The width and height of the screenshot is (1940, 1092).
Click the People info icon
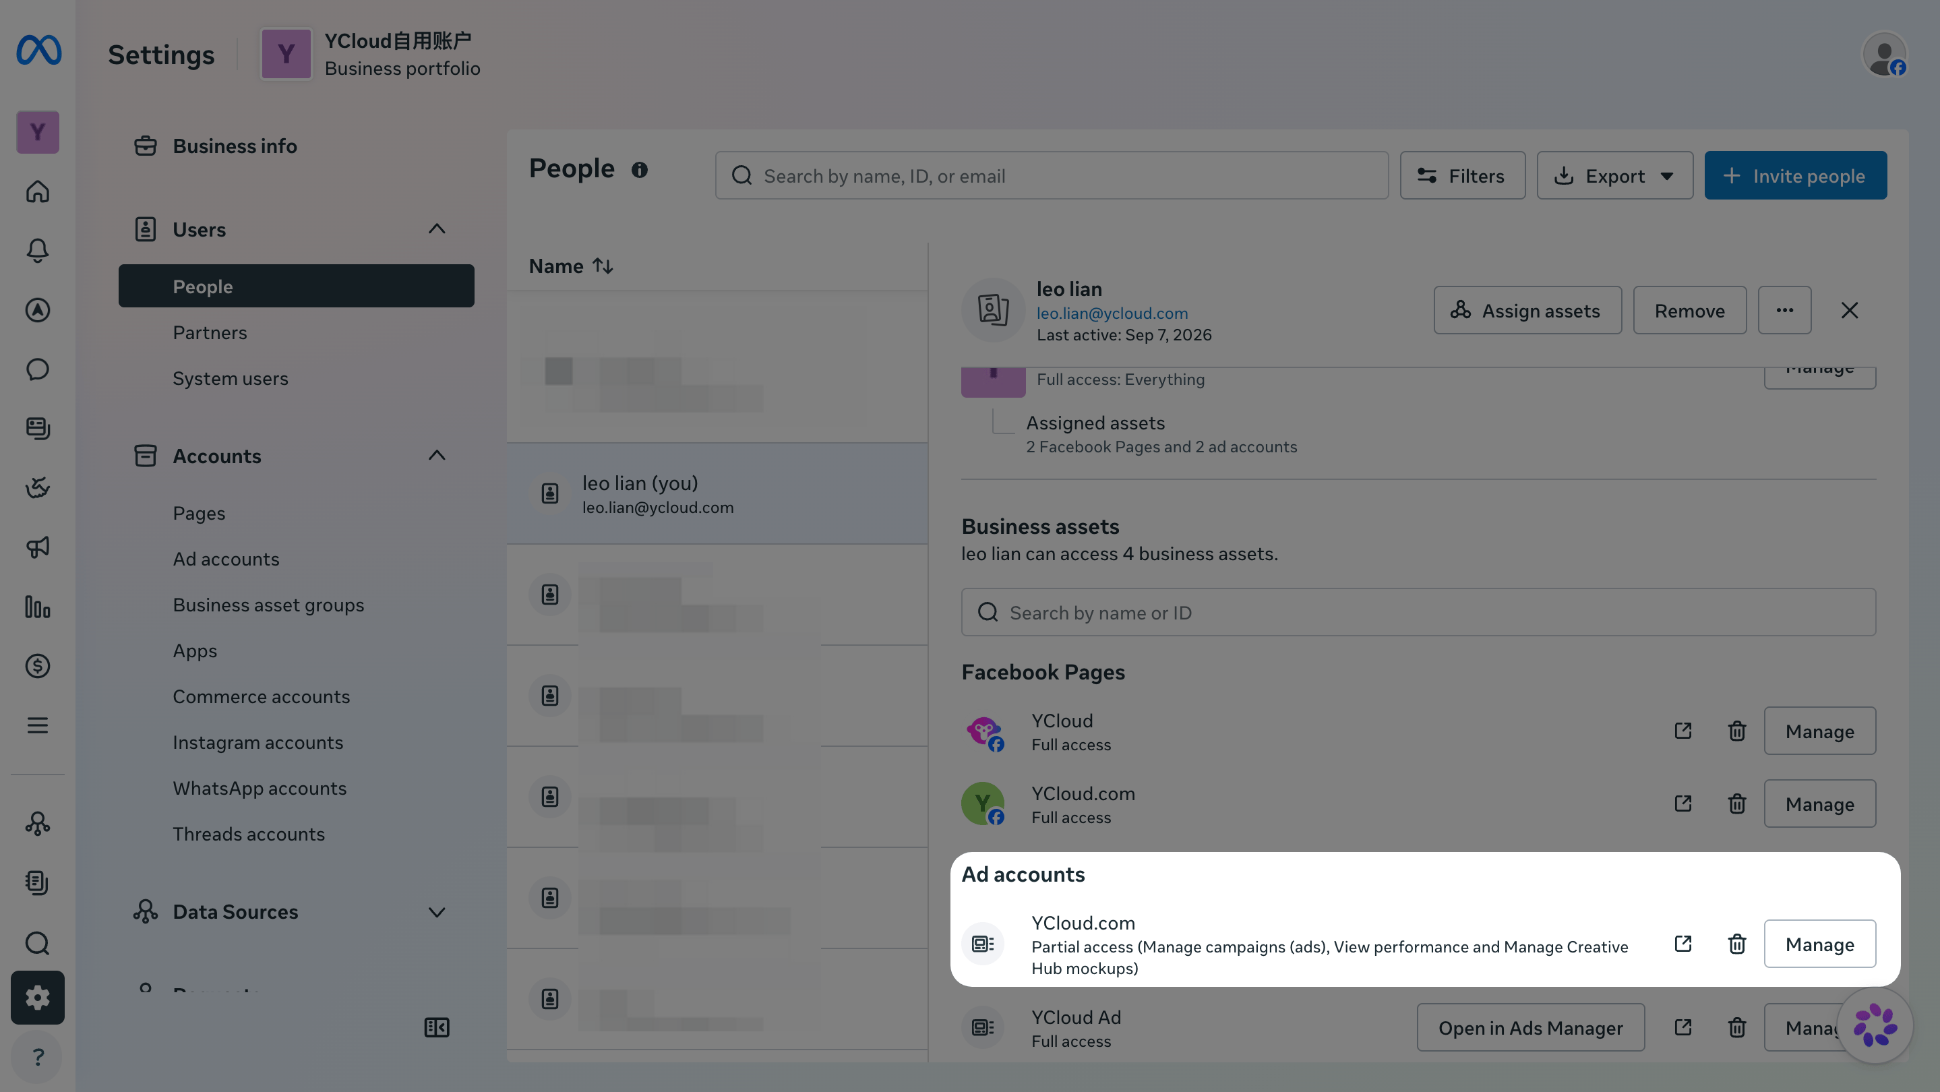[x=640, y=170]
